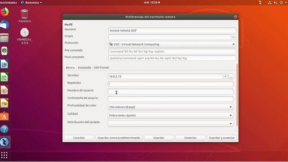Image resolution: width=288 pixels, height=162 pixels.
Task: Close the remote desktop preferences dialog
Action: 235,17
